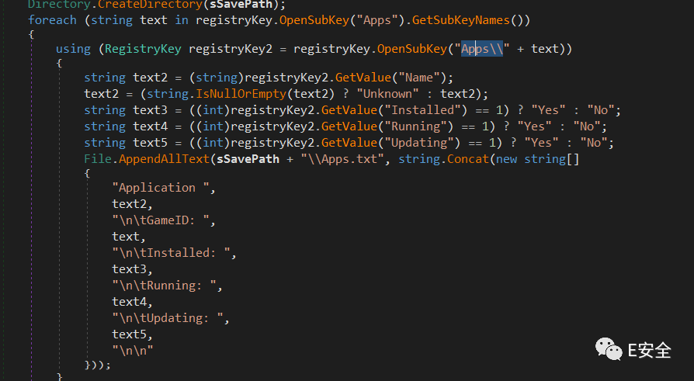Click GetValue on the "Running" line
The image size is (694, 381).
click(x=349, y=126)
